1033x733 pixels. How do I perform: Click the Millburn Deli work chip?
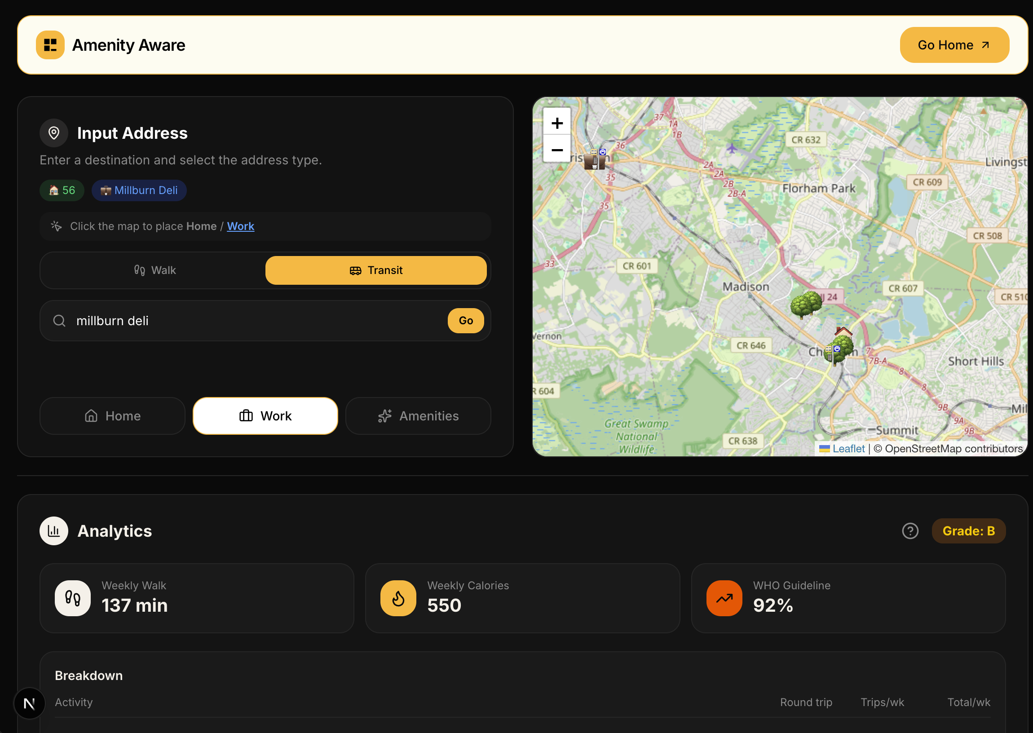tap(139, 190)
